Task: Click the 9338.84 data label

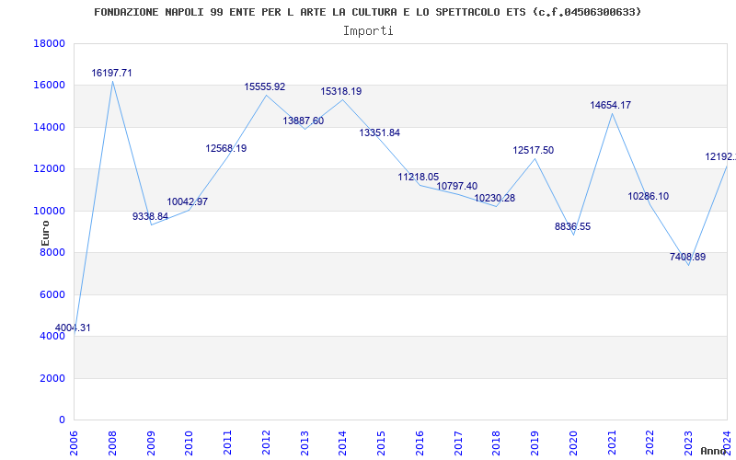Action: click(x=150, y=217)
